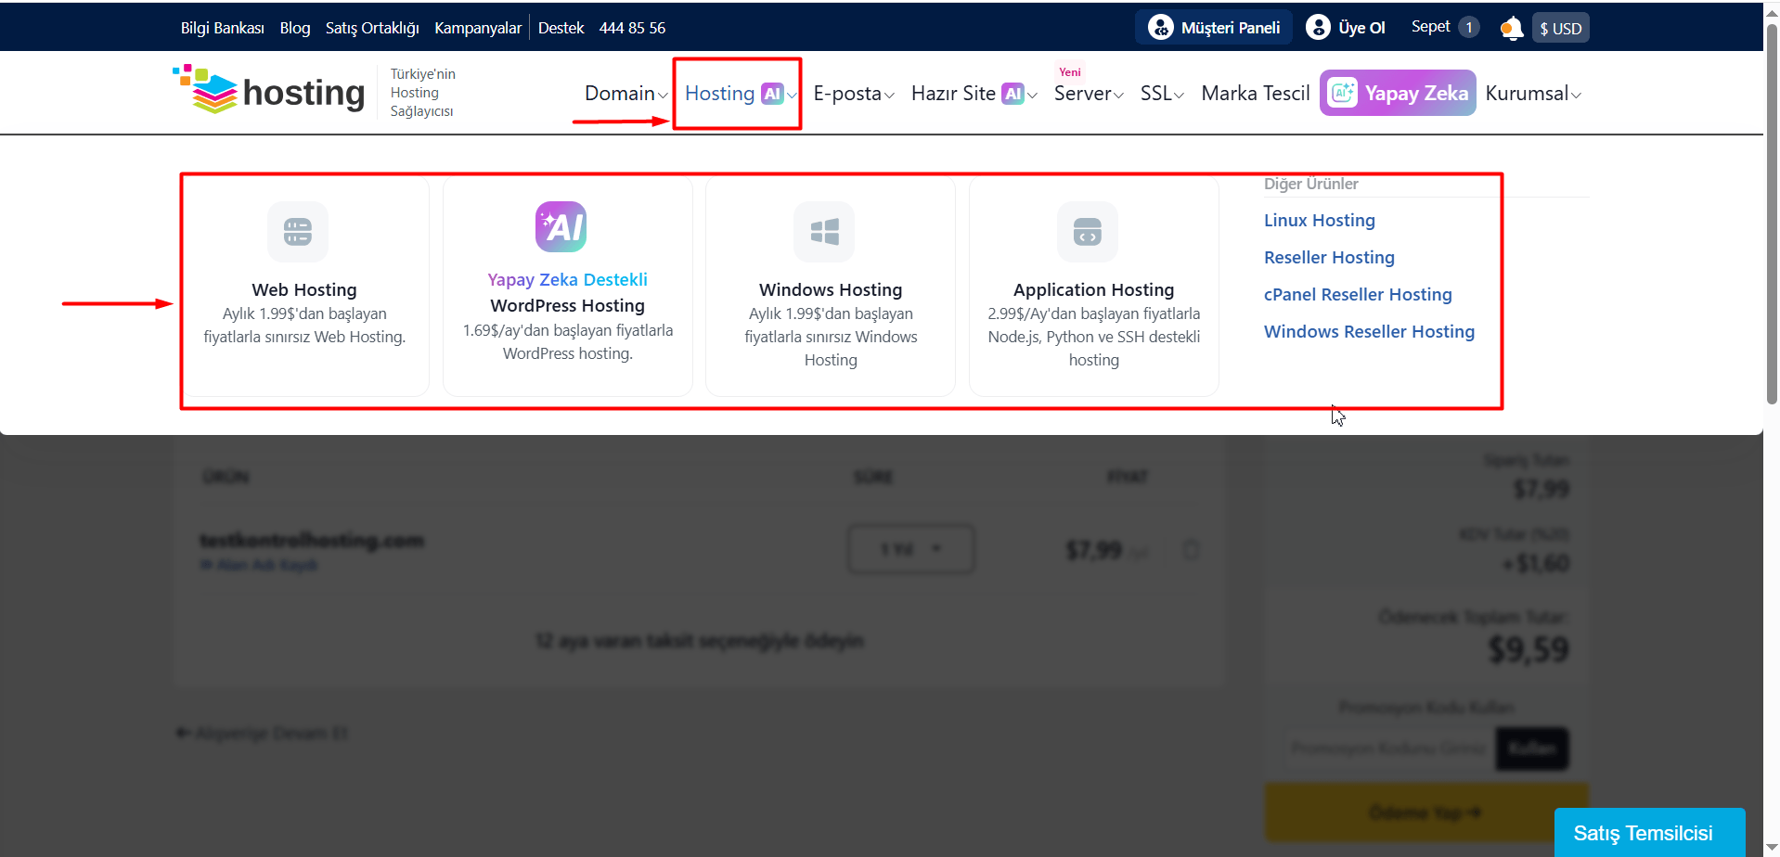1780x857 pixels.
Task: Open the Reseller Hosting link
Action: [1329, 258]
